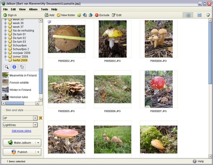The image size is (213, 165).
Task: Select the herfst 2009 folder
Action: pos(20,60)
